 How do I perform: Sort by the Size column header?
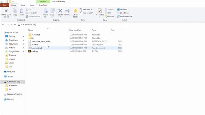[x=113, y=30]
